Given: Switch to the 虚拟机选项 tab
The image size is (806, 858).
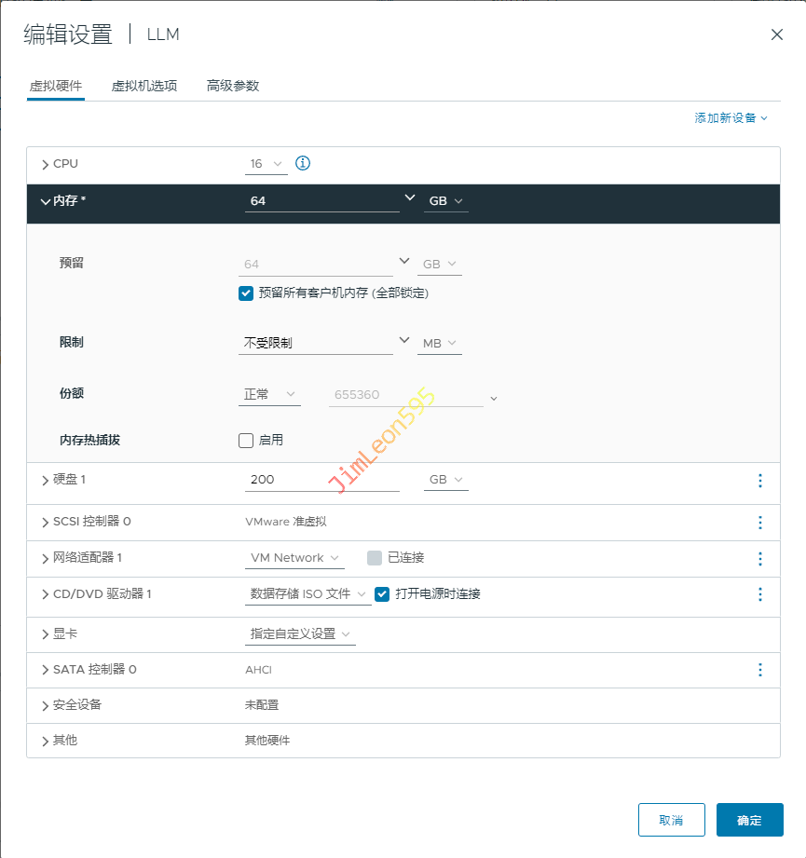Looking at the screenshot, I should point(144,86).
